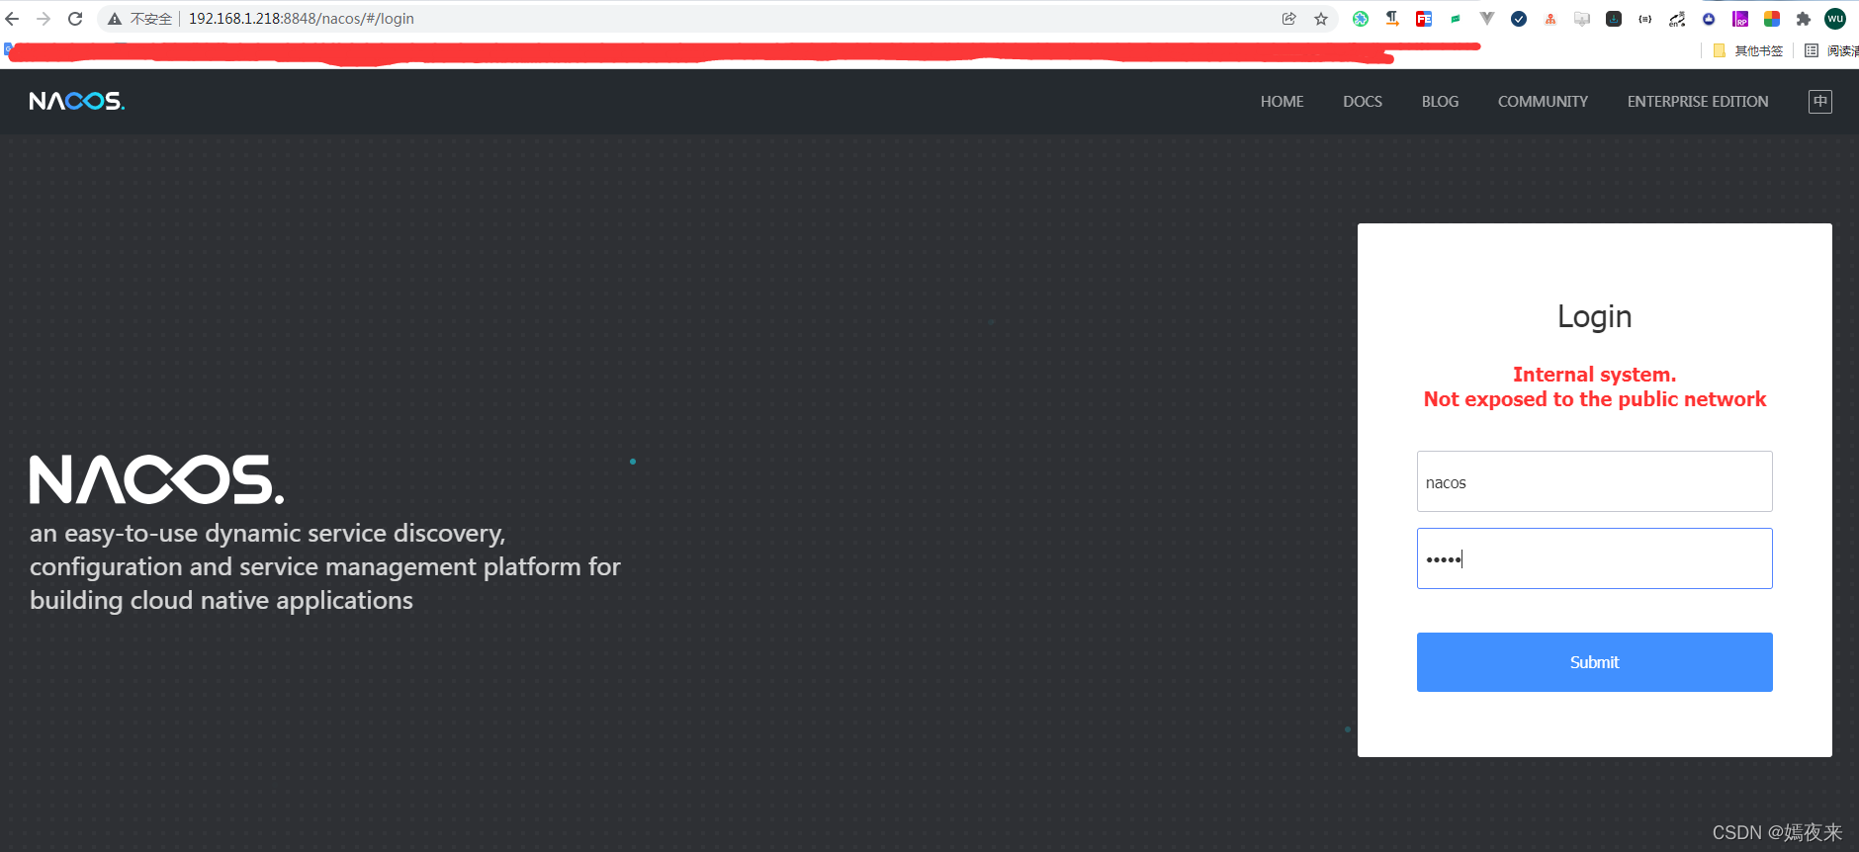1859x852 pixels.
Task: Open the ENTERPRISE EDITION nav item
Action: [1698, 101]
